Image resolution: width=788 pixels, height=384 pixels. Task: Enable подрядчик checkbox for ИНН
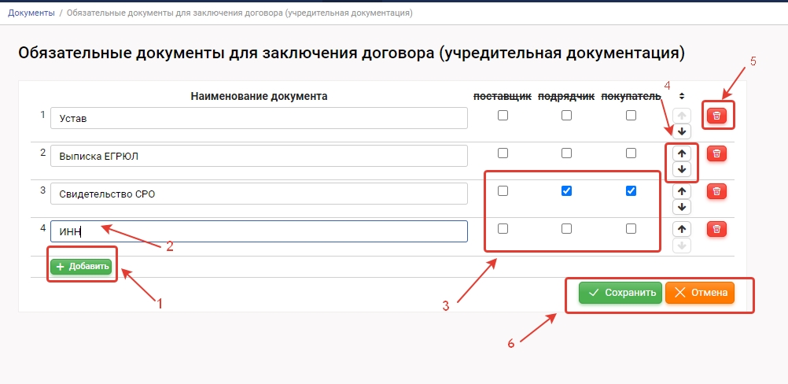click(x=566, y=228)
